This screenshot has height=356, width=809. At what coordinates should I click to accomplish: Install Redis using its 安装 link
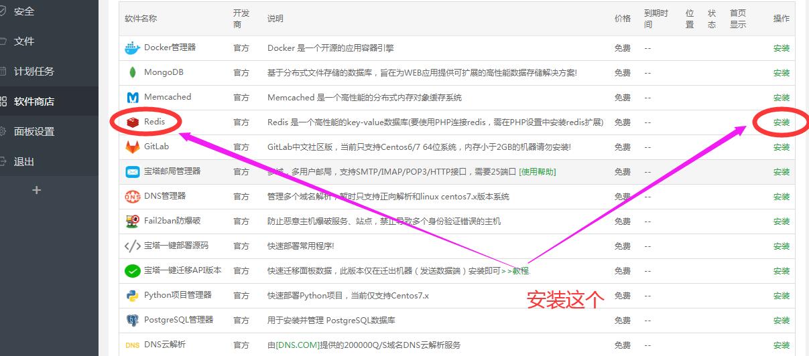pyautogui.click(x=781, y=122)
